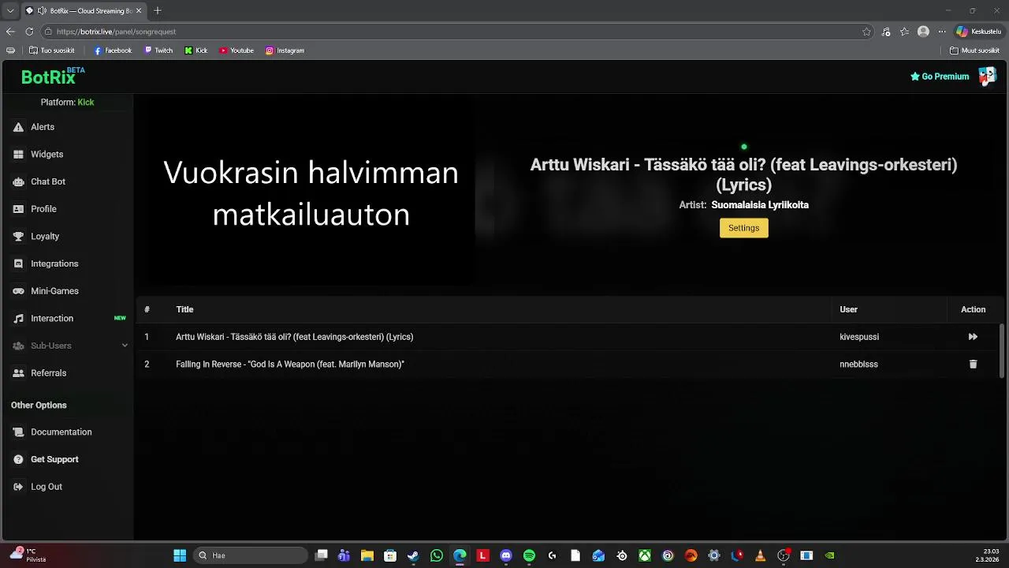The height and width of the screenshot is (568, 1009).
Task: Open the Tuo suosikit bookmark folder
Action: pos(51,50)
